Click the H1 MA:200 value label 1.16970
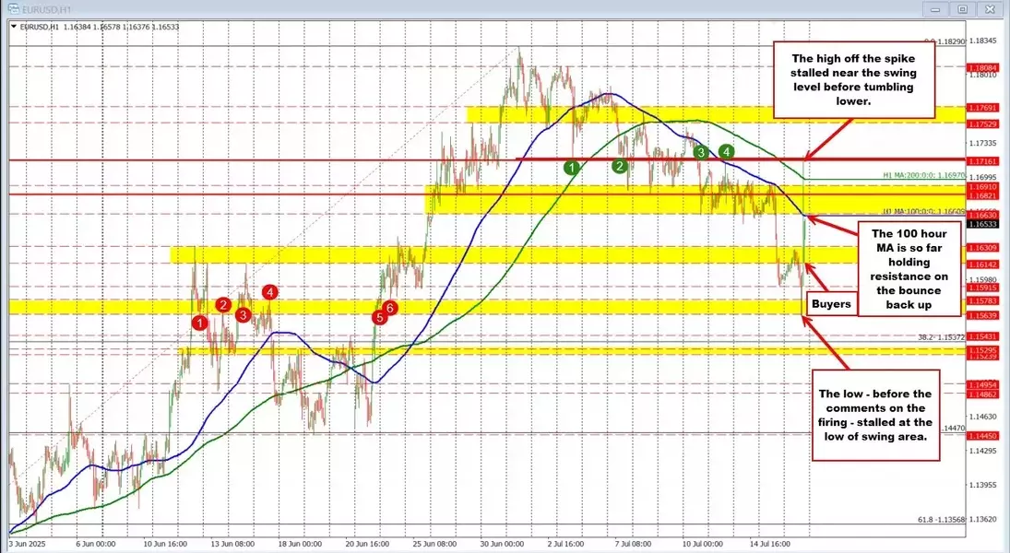Screen dimensions: 1010x553 click(924, 174)
